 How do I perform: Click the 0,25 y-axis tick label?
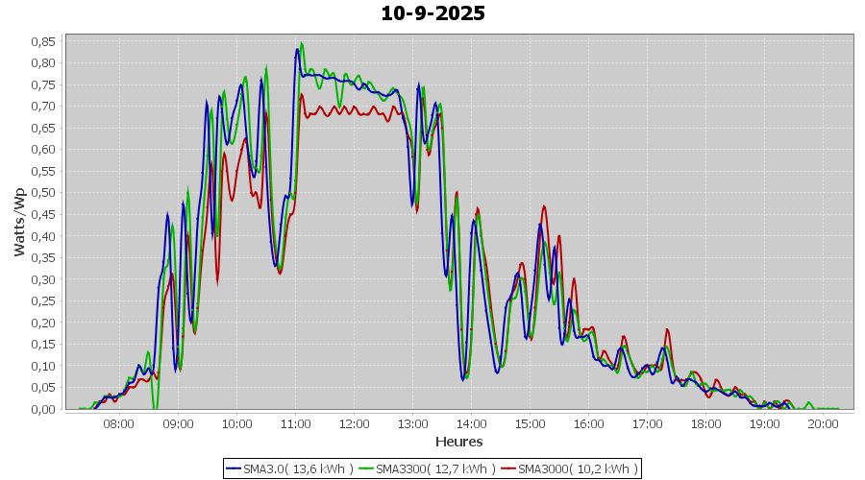[43, 300]
